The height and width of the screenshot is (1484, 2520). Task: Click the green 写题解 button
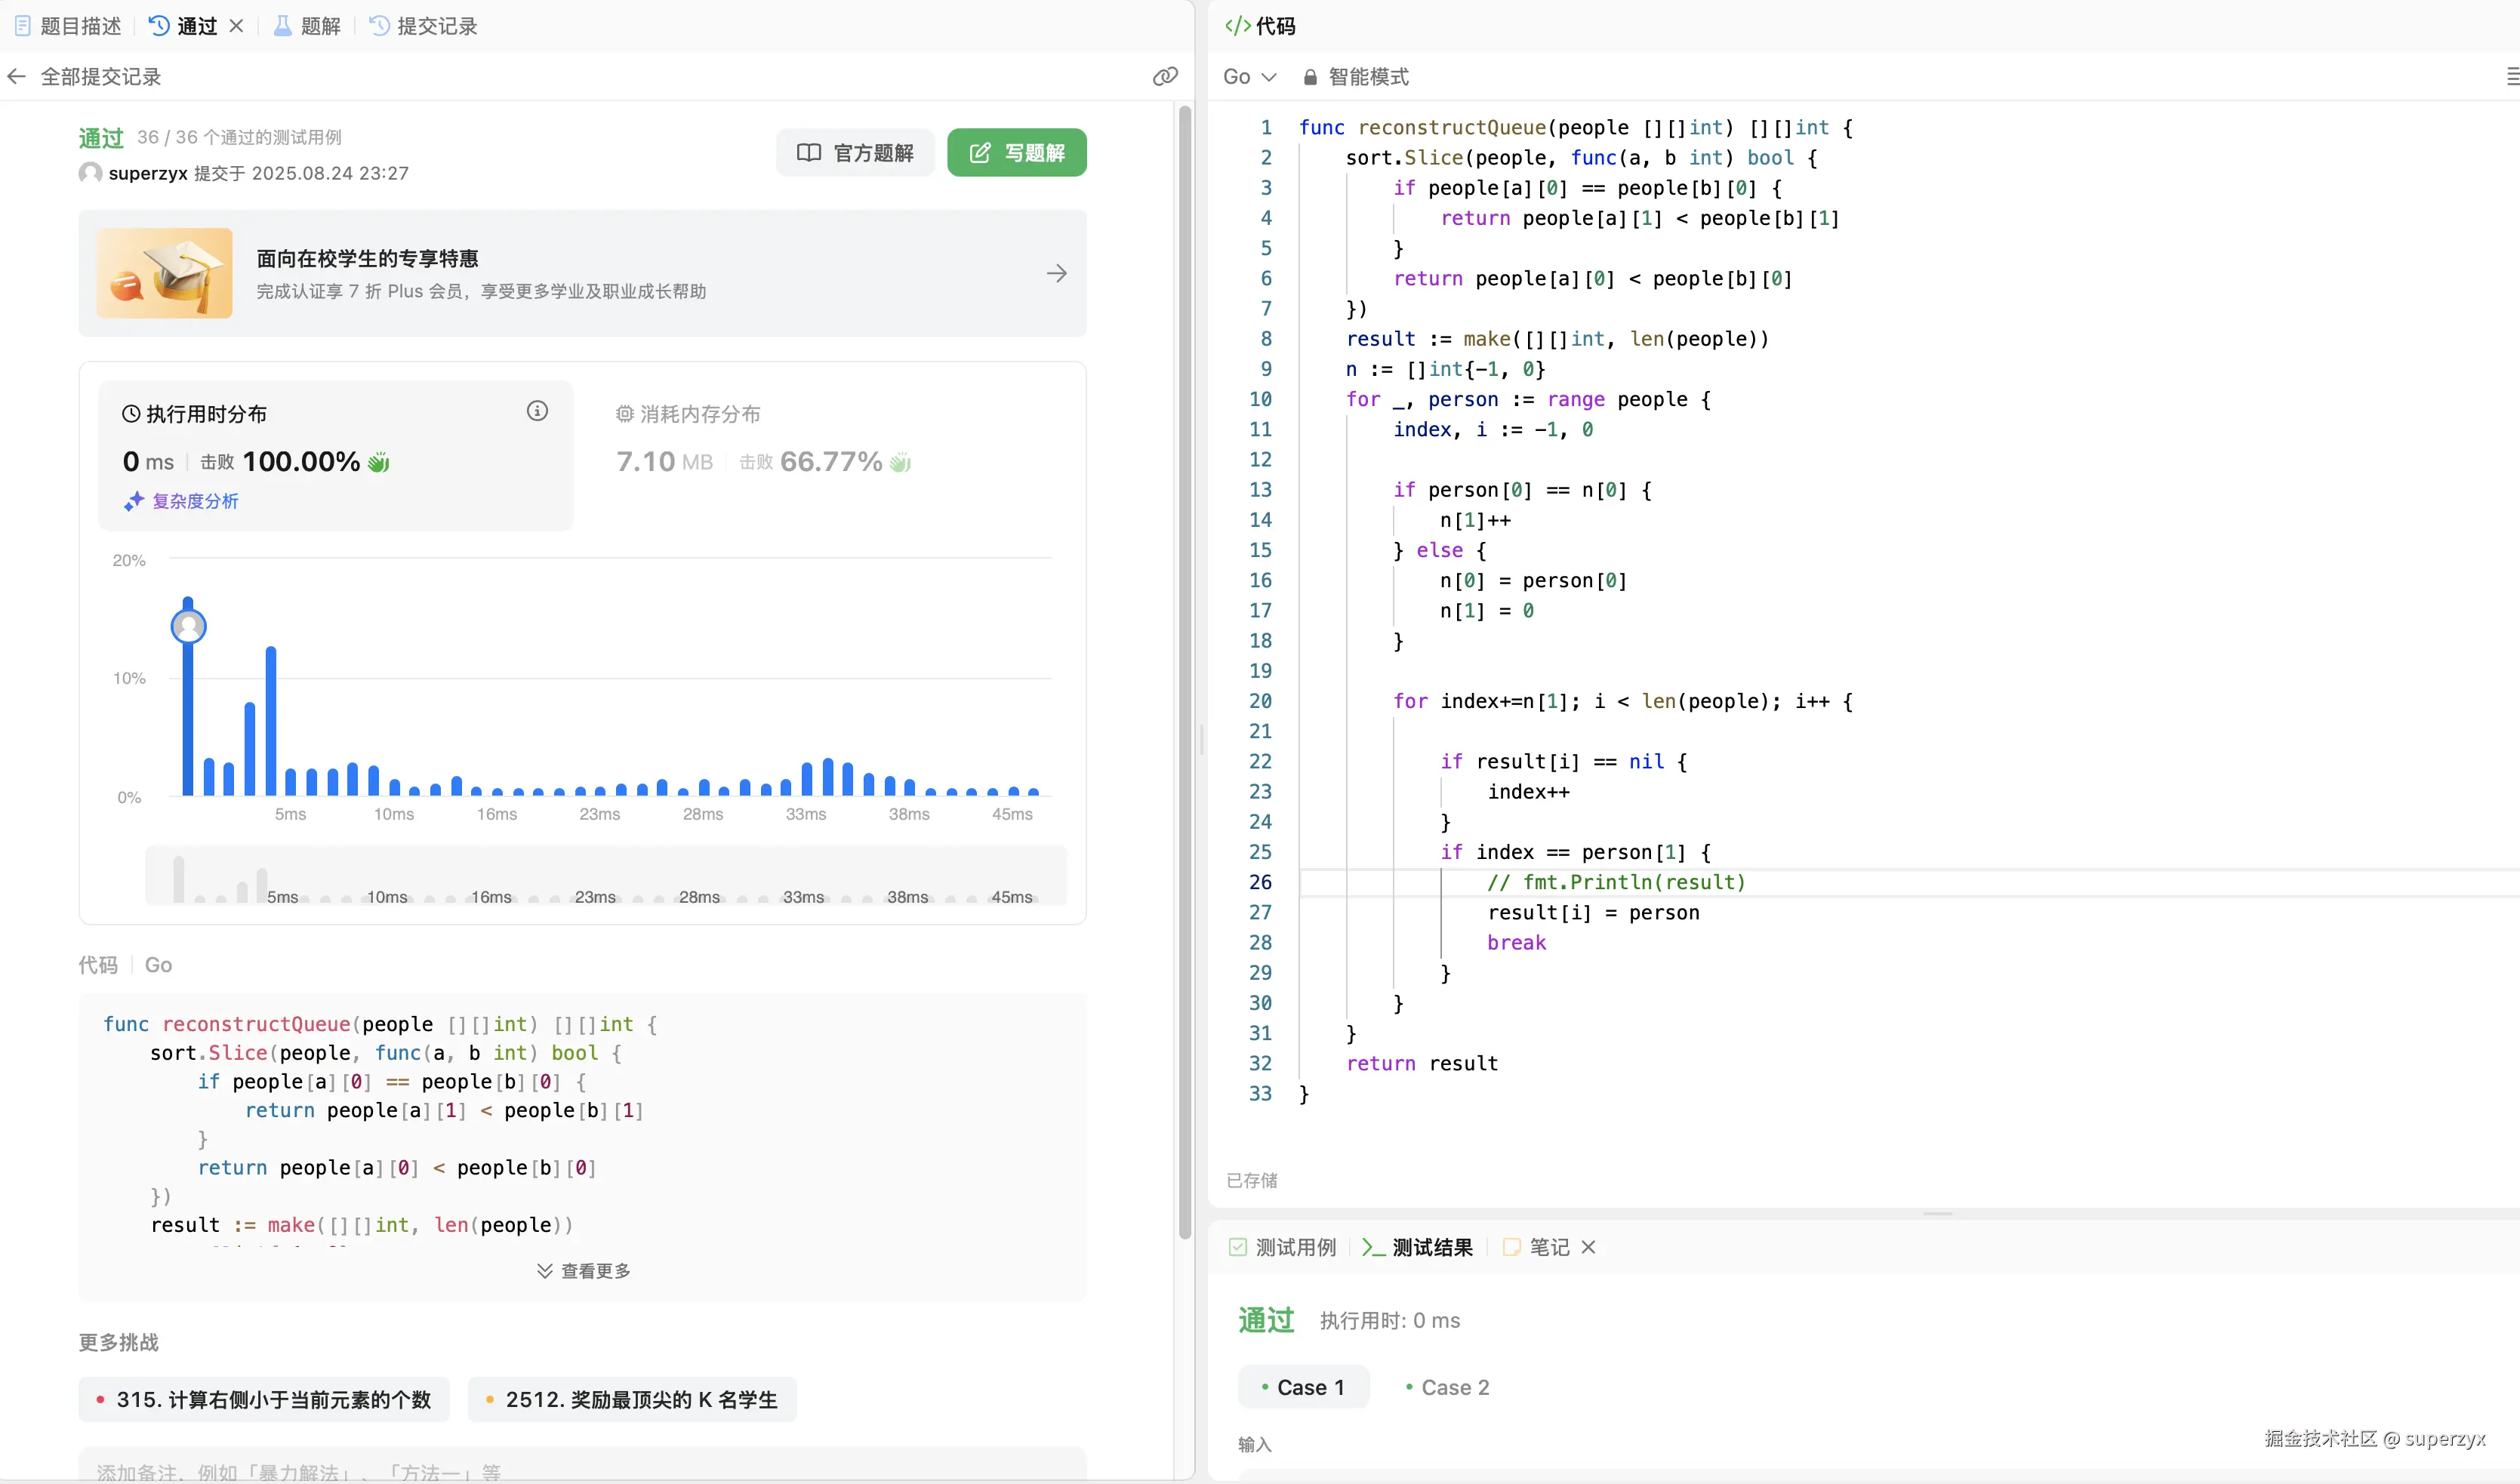(x=1016, y=153)
